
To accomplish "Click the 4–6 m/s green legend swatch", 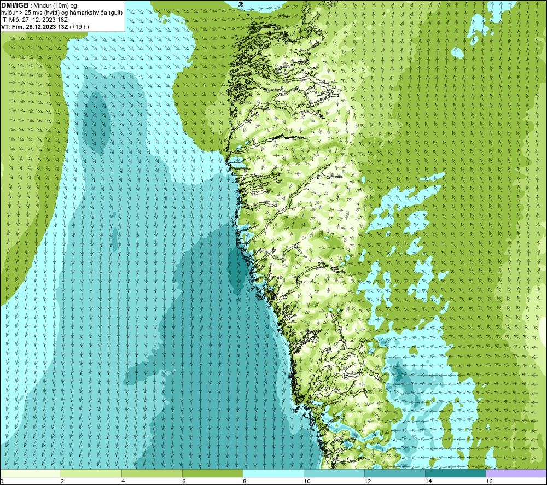I will pos(152,473).
